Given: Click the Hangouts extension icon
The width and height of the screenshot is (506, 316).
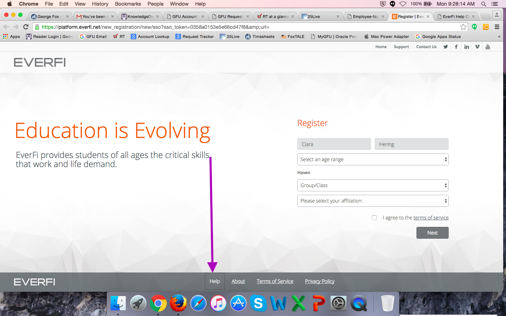Looking at the screenshot, I should (x=474, y=27).
